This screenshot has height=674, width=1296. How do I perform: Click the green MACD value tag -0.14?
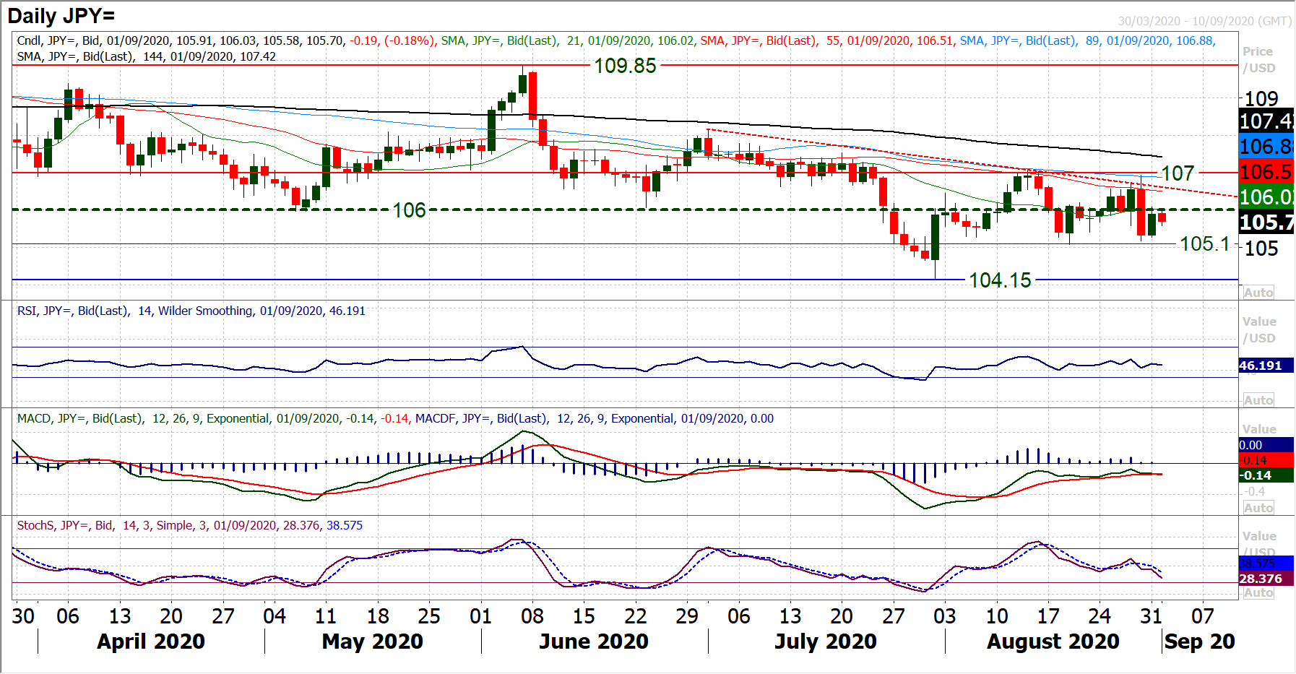coord(1266,475)
